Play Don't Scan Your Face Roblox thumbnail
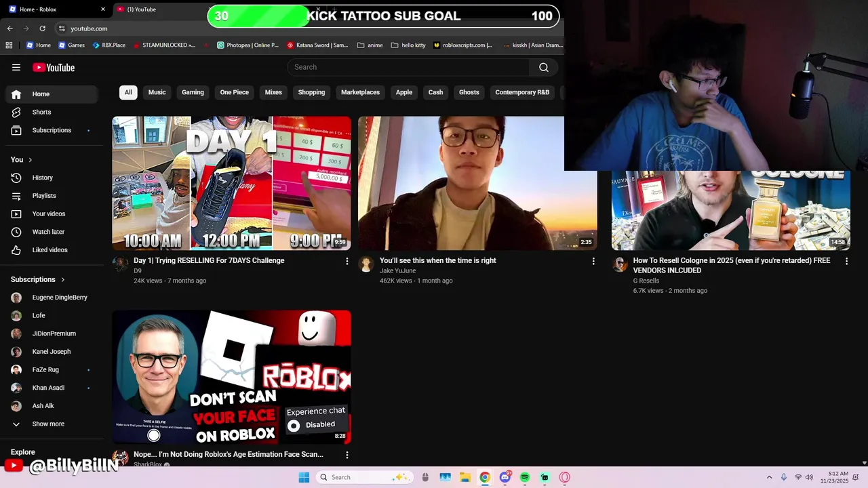 231,377
